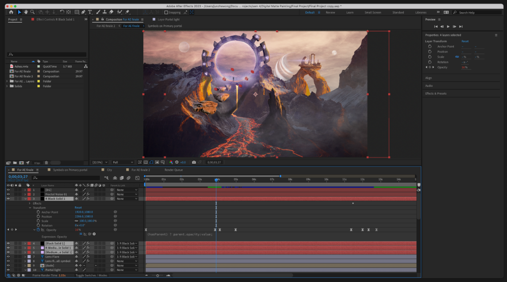Click the Home icon in the toolbar

(x=11, y=12)
